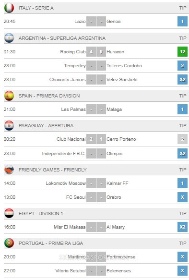
Task: Click X2 tip for Independiente F.B.C. vs Olimpia
Action: 182,153
